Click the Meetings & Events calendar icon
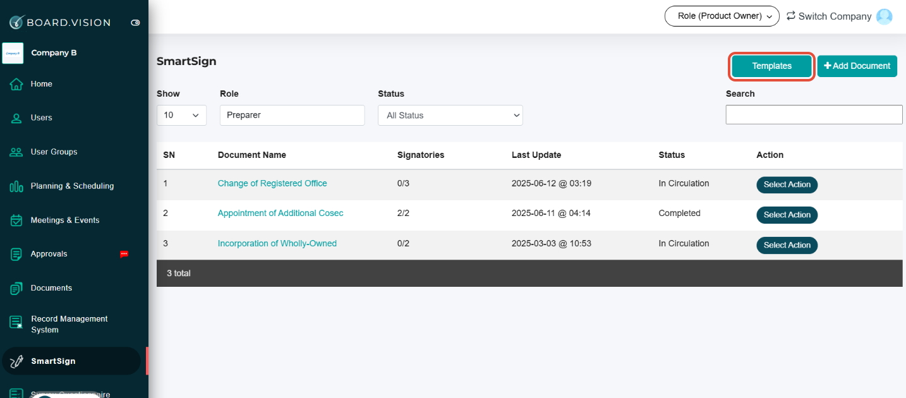 point(16,220)
